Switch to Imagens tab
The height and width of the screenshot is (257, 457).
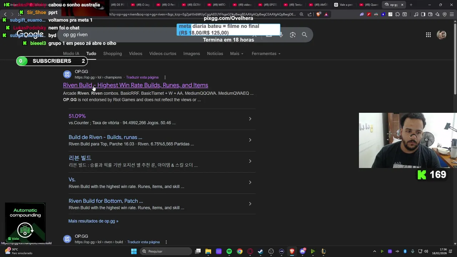191,54
